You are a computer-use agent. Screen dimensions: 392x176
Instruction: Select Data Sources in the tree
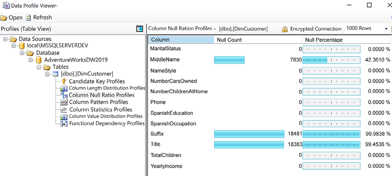tap(35, 39)
